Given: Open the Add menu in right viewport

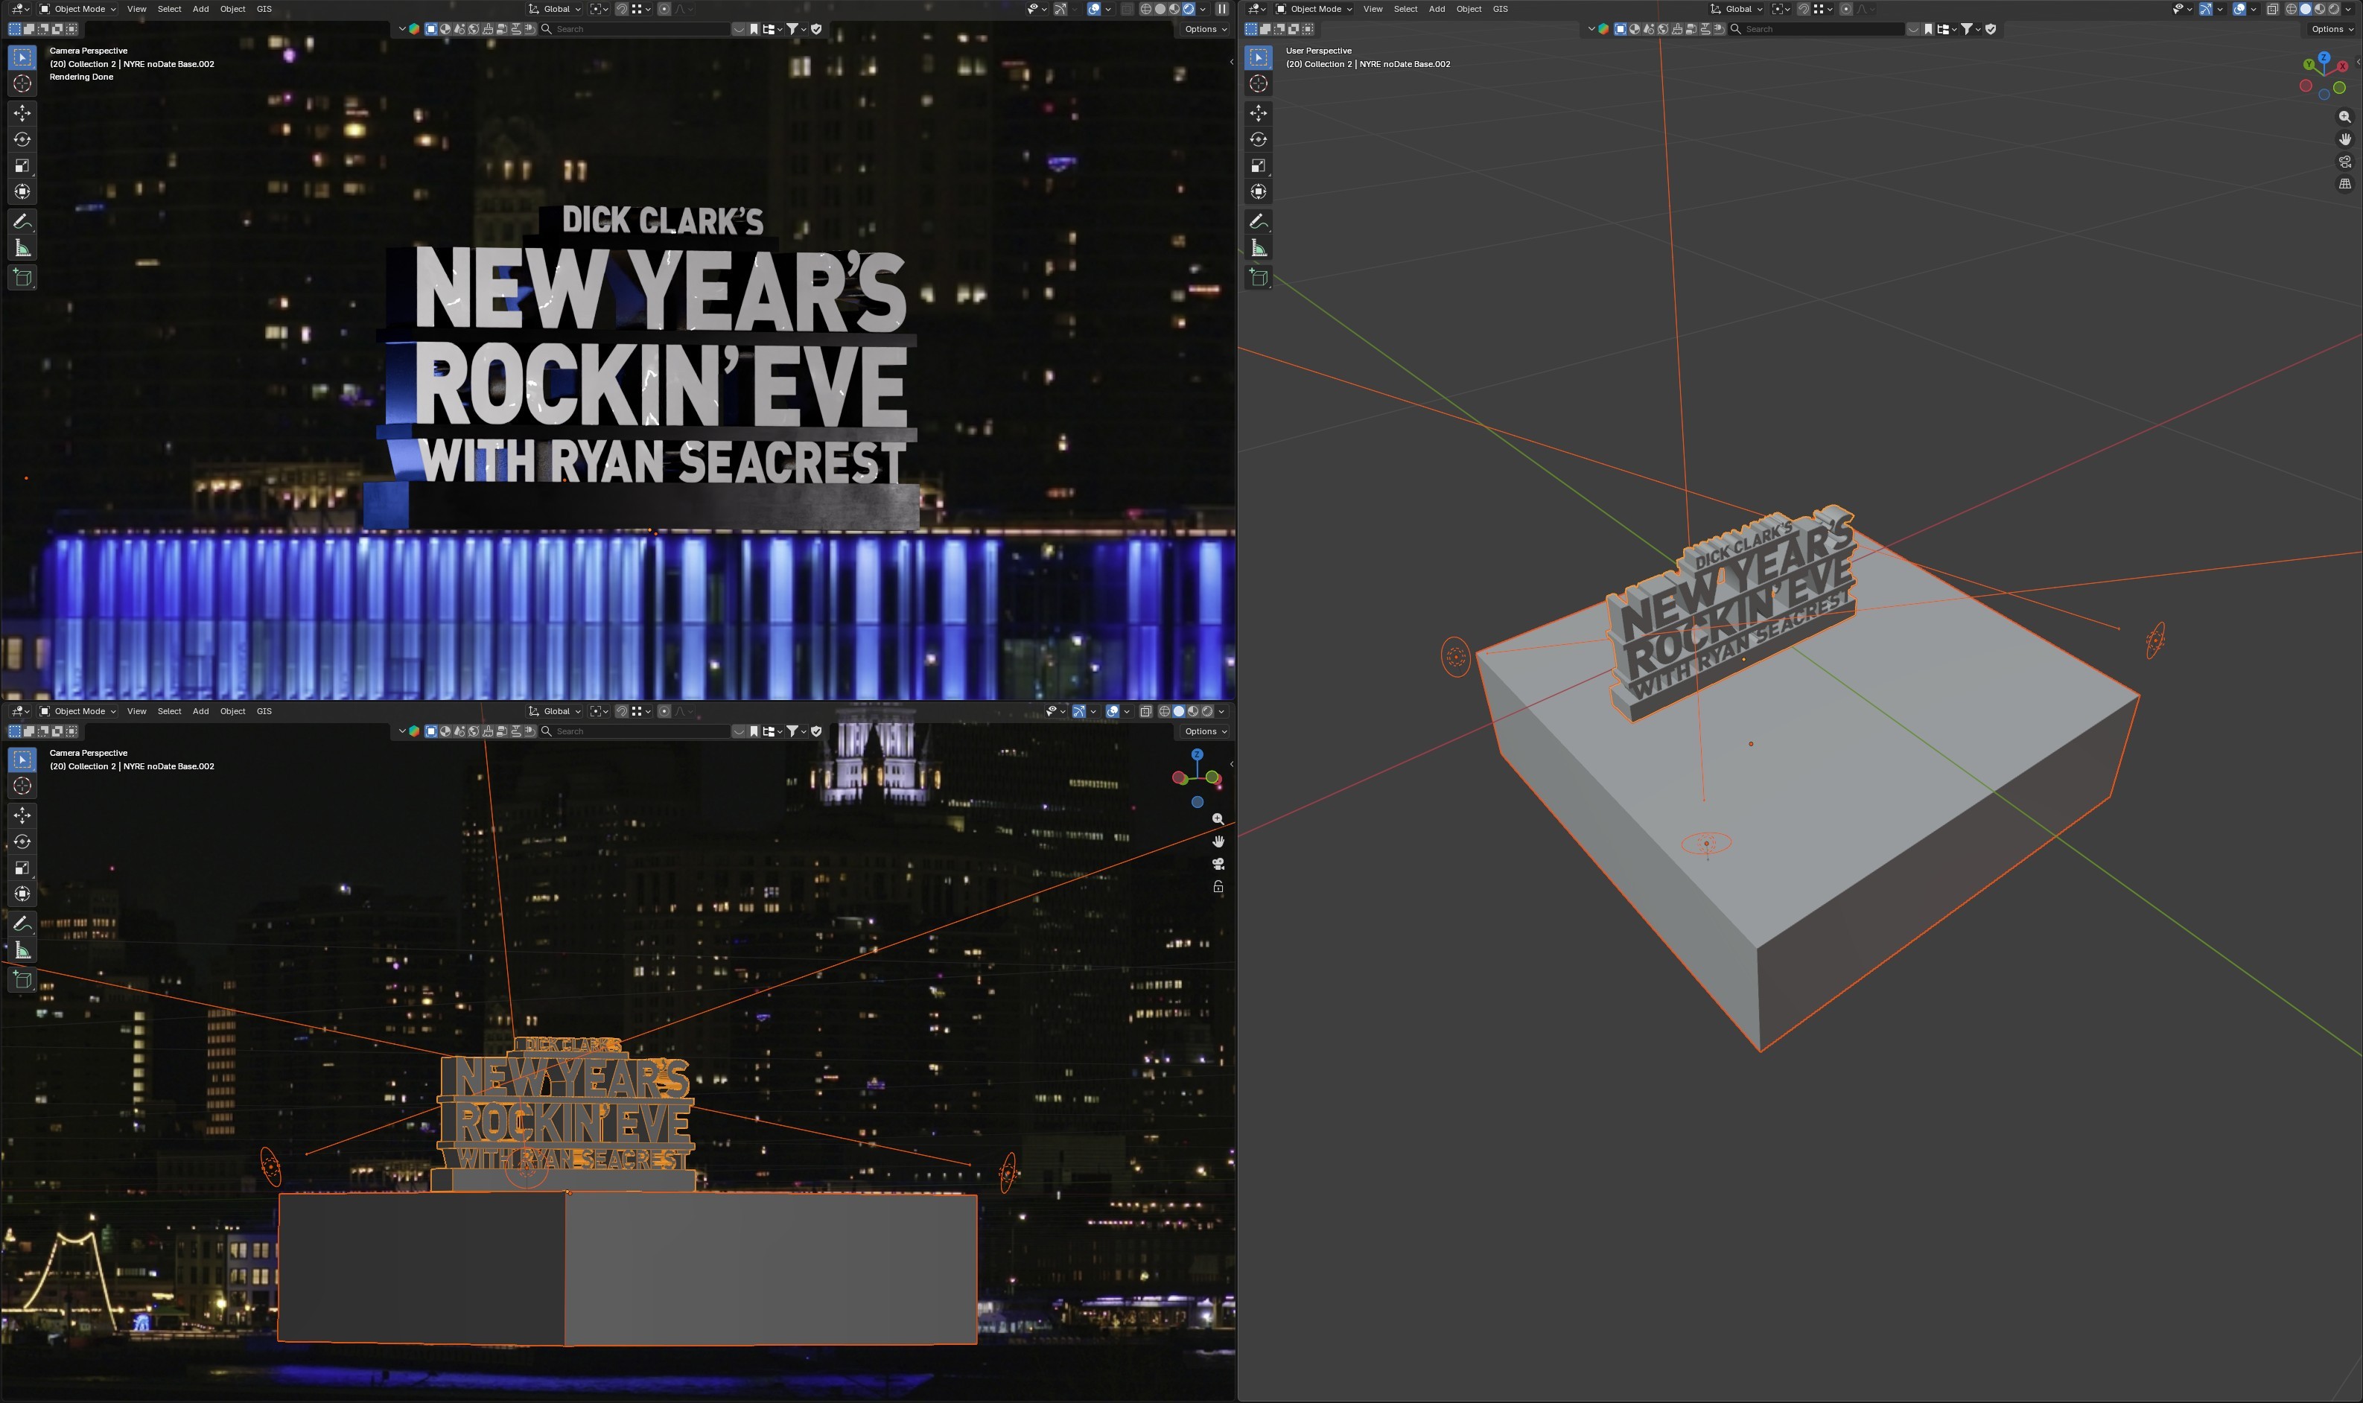Looking at the screenshot, I should pyautogui.click(x=1436, y=8).
